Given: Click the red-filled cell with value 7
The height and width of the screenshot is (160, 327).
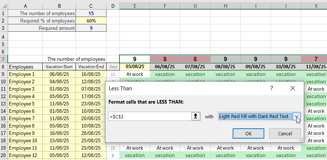Looking at the screenshot, I should pyautogui.click(x=316, y=59).
